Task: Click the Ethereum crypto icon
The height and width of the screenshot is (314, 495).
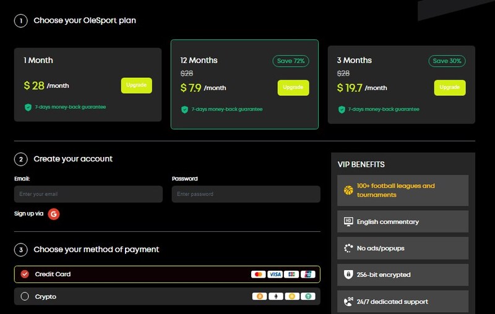Action: point(275,296)
